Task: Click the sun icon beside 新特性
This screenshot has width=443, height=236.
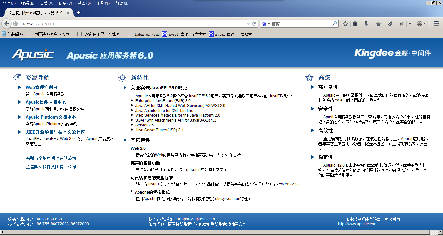Action: (x=122, y=77)
